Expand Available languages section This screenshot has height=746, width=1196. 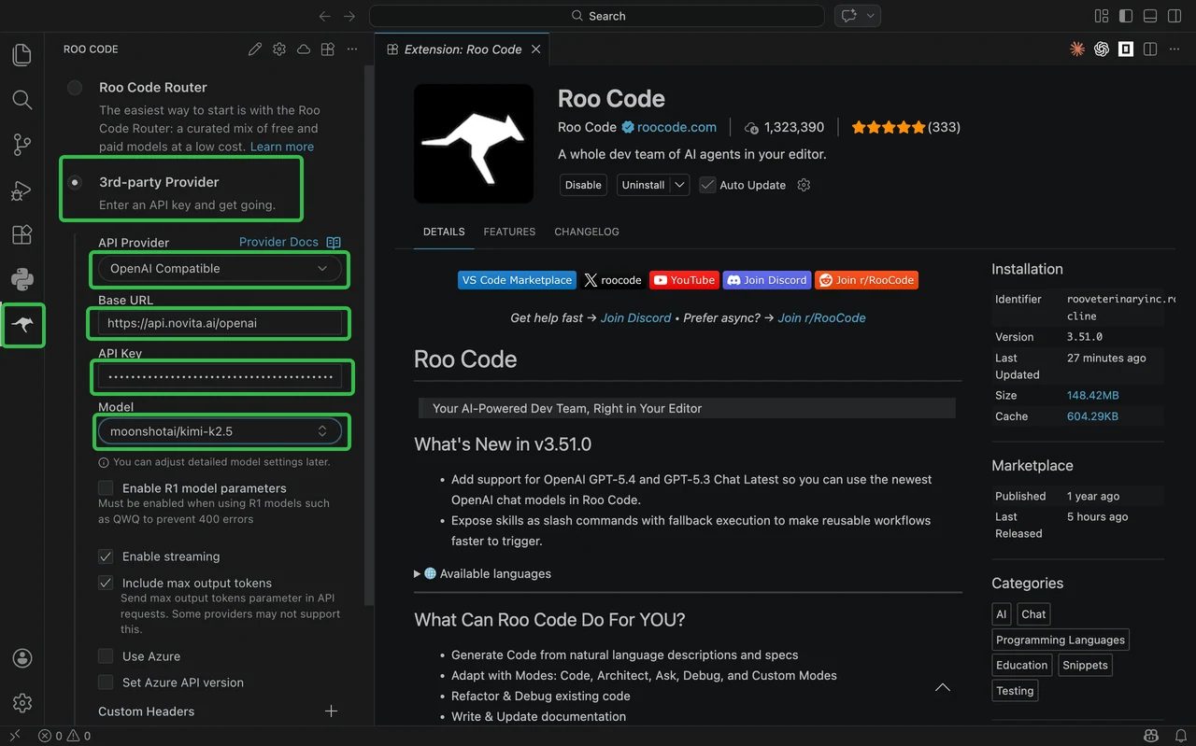coord(483,574)
